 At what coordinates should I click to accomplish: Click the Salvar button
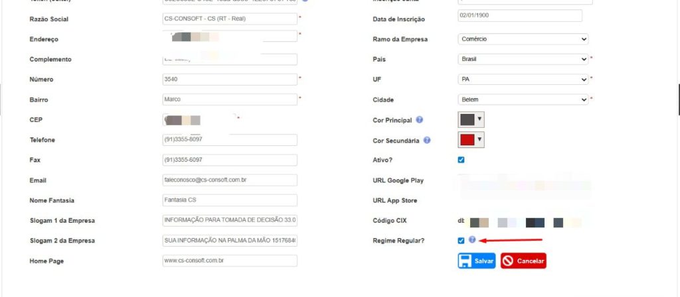[477, 261]
